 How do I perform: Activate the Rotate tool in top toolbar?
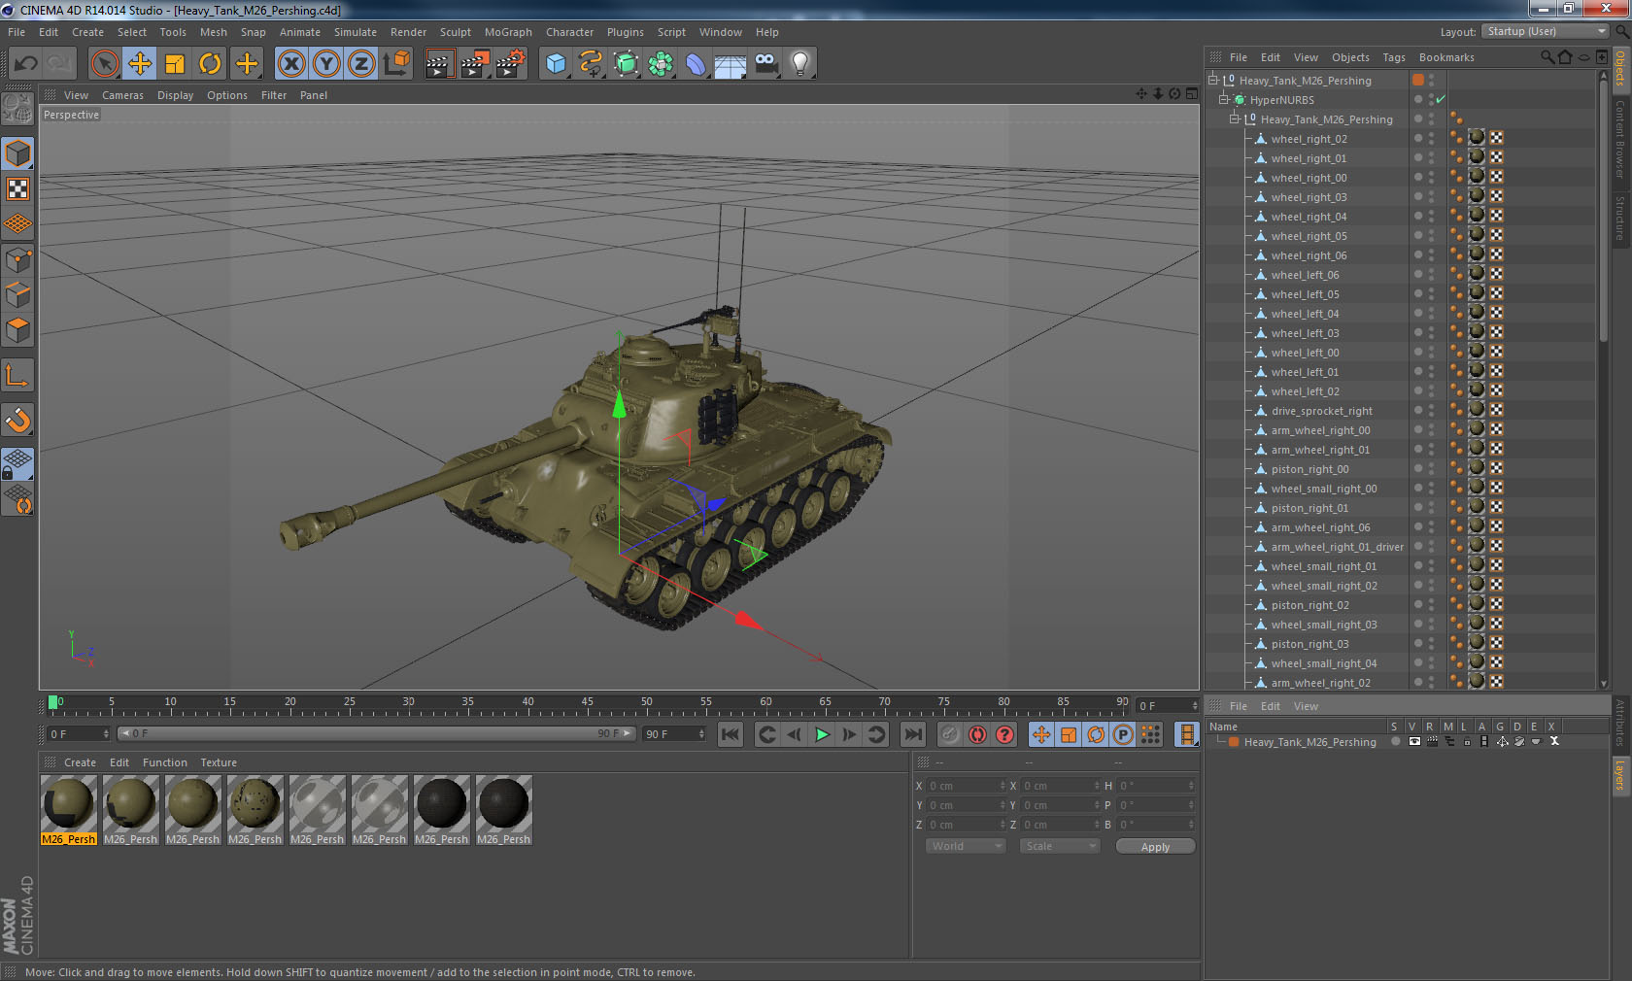[210, 64]
